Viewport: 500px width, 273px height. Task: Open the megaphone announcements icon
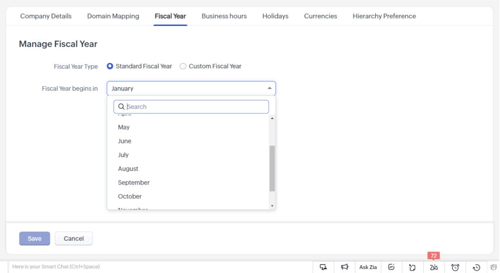pos(344,267)
